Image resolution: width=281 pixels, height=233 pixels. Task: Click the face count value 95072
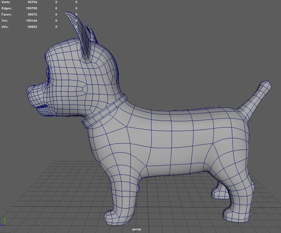[x=32, y=14]
